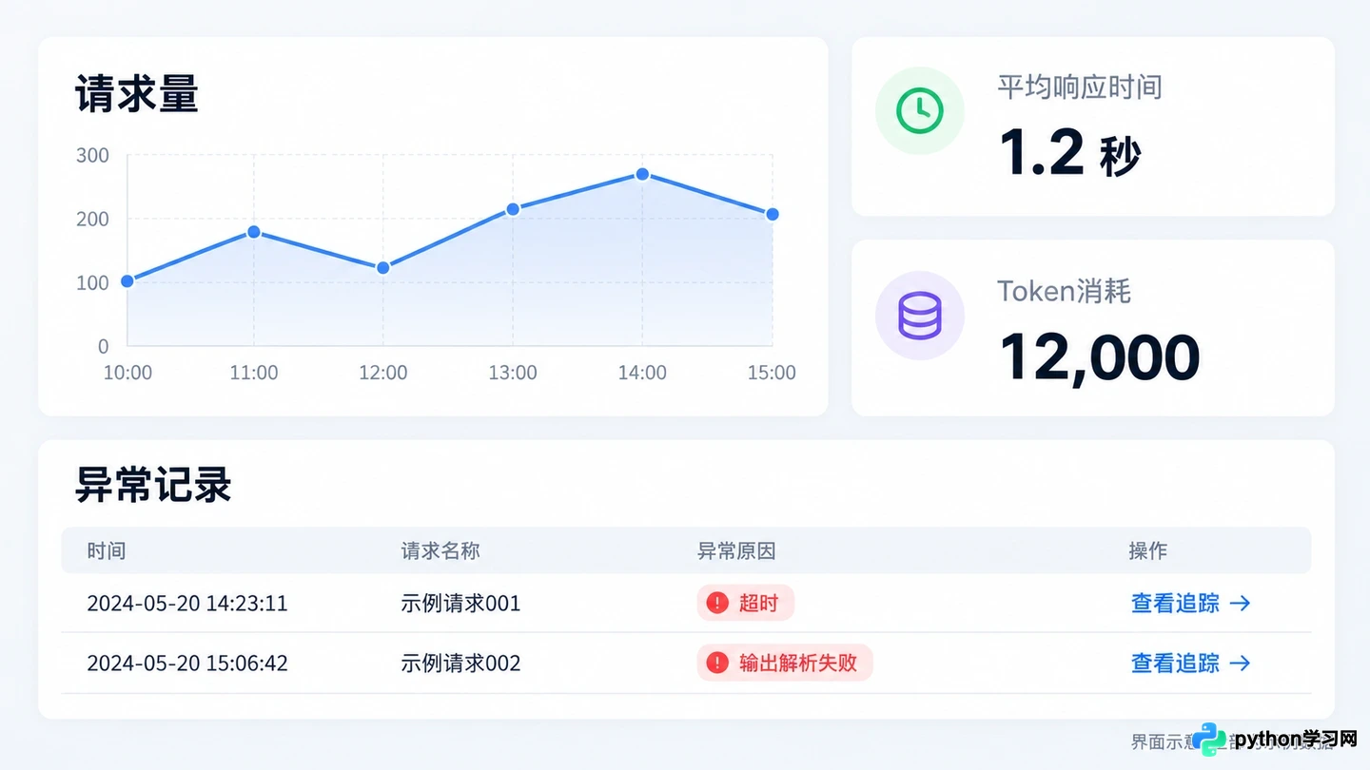Click the 12,000 token value
The height and width of the screenshot is (770, 1370).
tap(1100, 357)
